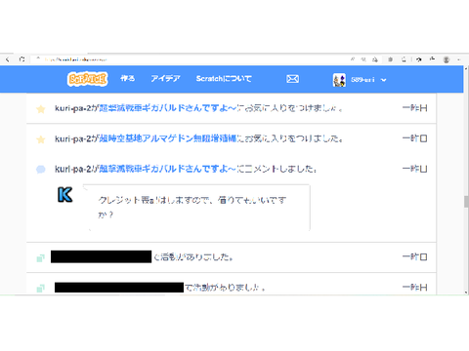Open the account username in the header

click(x=362, y=80)
